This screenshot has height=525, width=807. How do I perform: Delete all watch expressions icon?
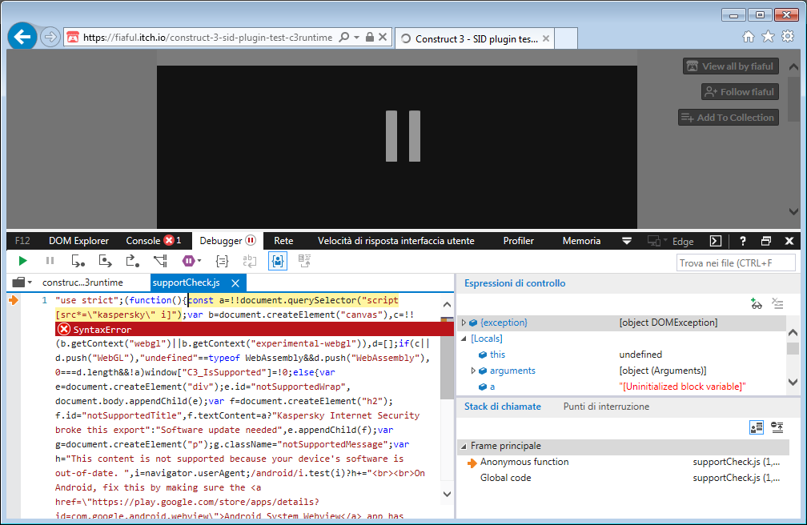777,303
